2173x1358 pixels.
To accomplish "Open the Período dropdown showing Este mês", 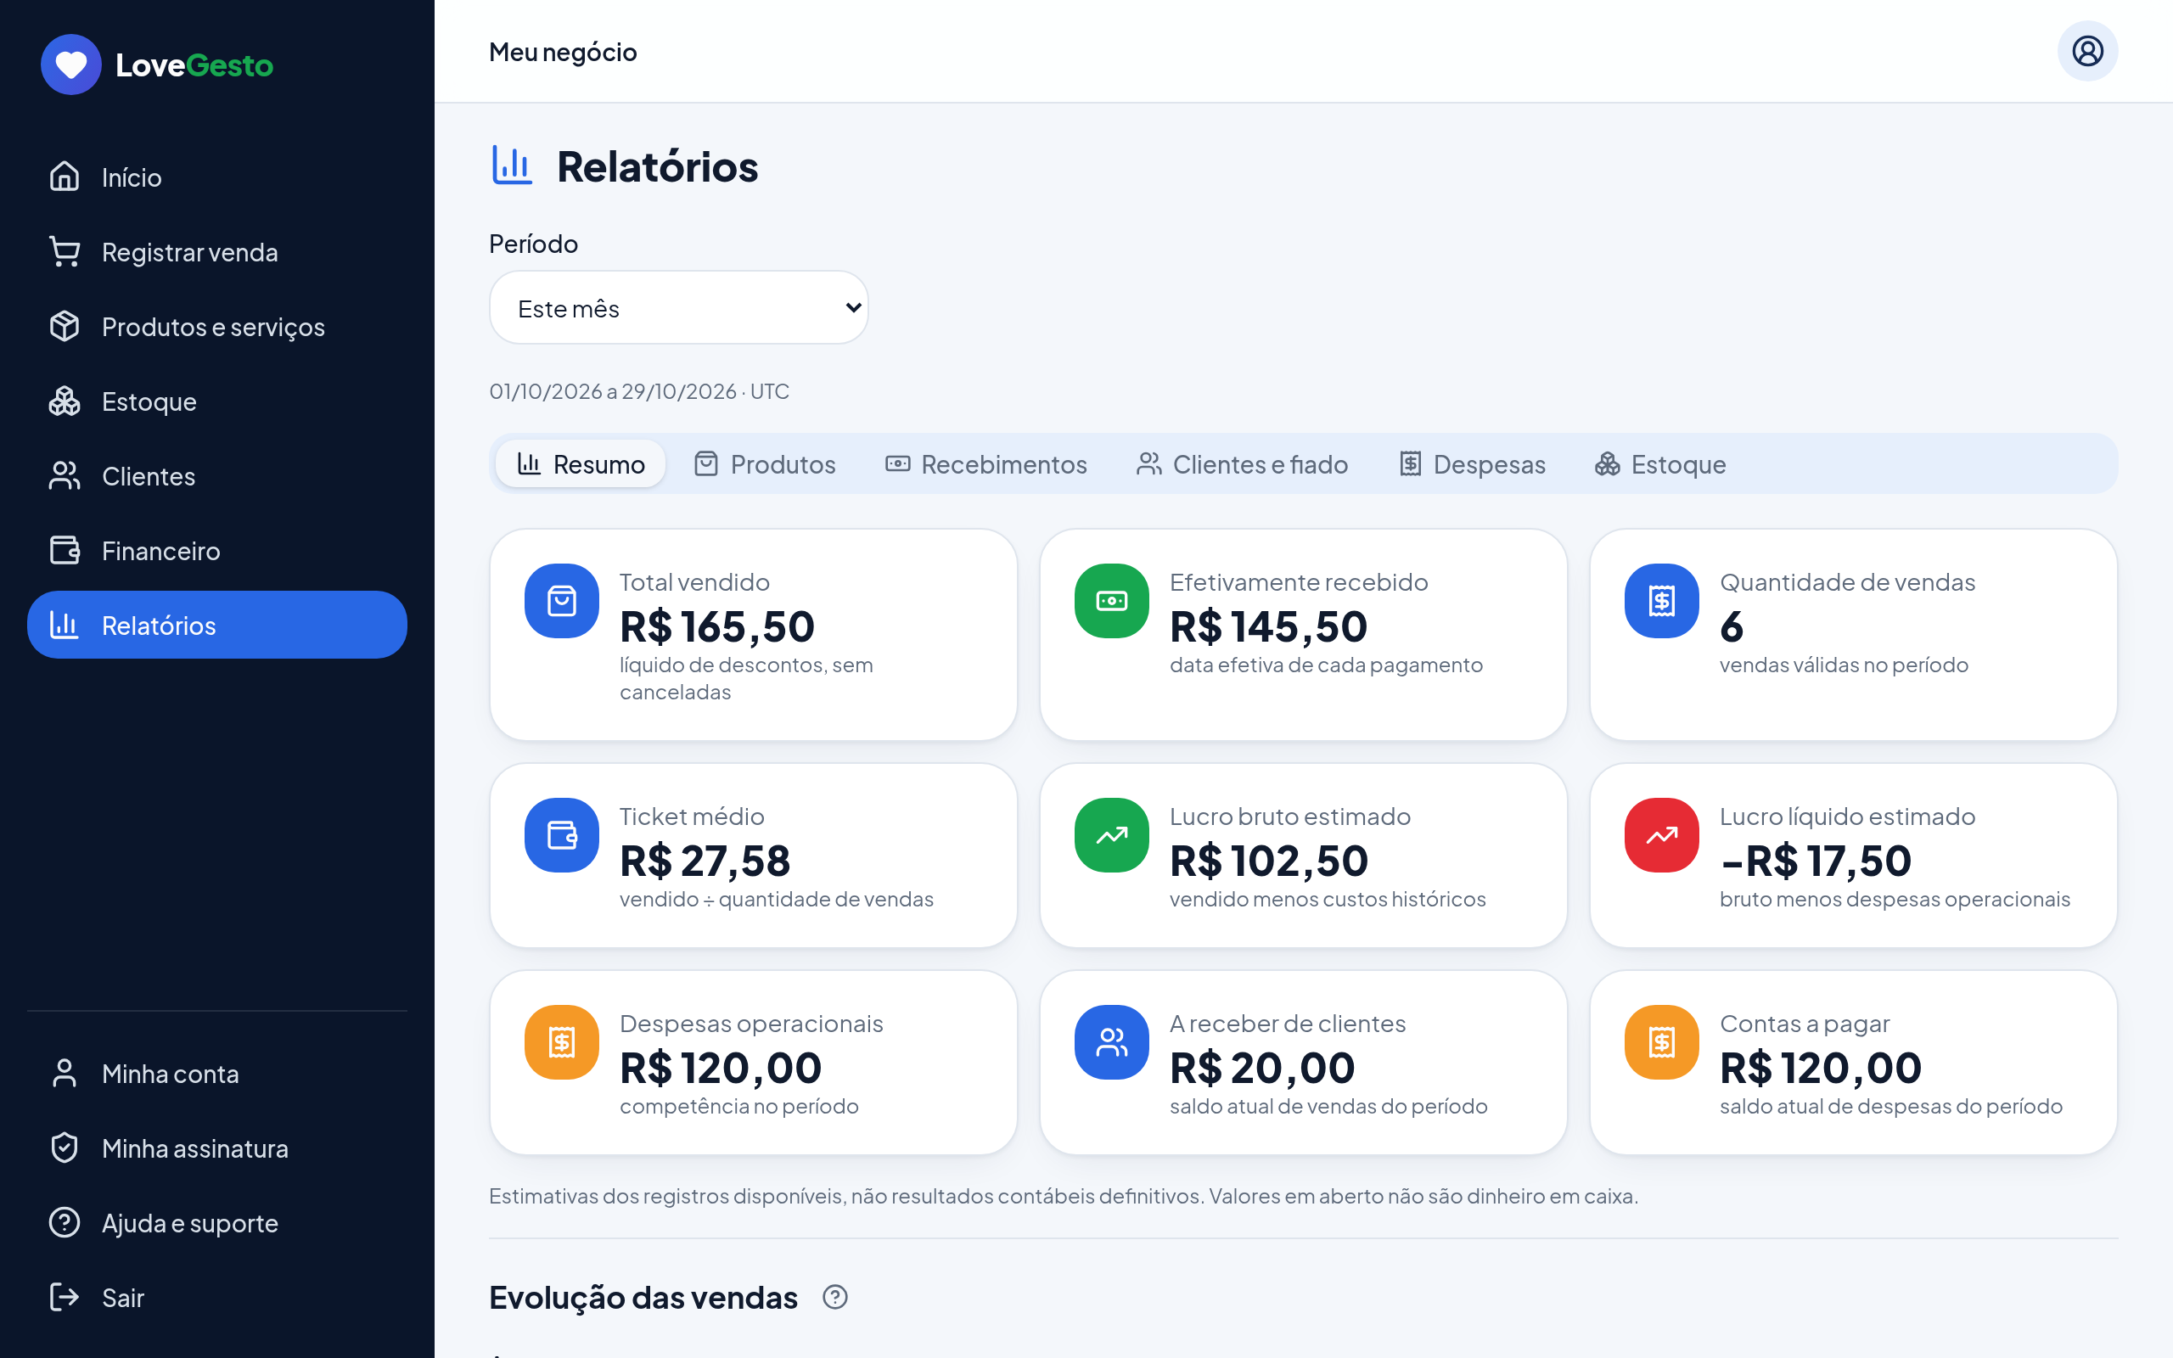I will [x=679, y=307].
